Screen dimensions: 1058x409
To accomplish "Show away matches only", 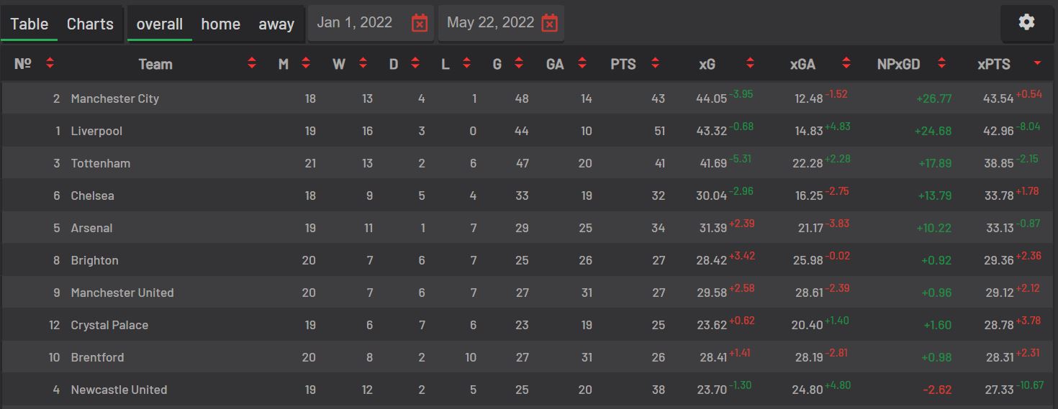I will tap(276, 24).
